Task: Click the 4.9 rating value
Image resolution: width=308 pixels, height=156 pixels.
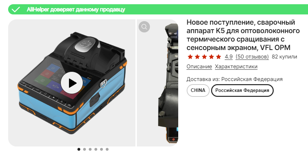Action: coord(229,57)
